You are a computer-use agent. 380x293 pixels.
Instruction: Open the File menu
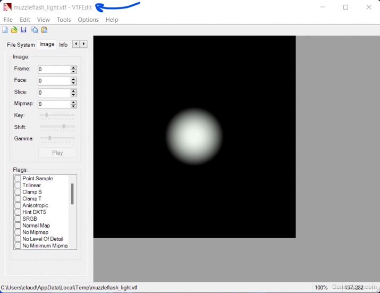click(x=8, y=20)
